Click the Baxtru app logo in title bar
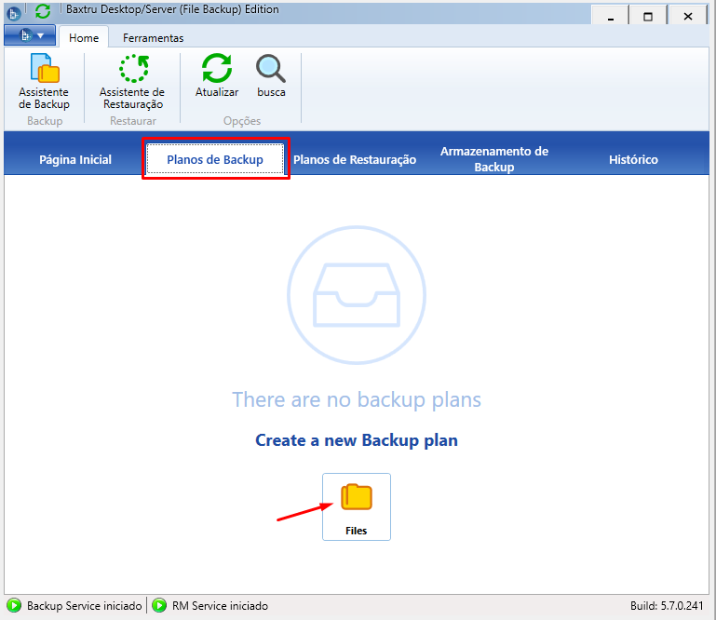The width and height of the screenshot is (716, 620). tap(14, 13)
